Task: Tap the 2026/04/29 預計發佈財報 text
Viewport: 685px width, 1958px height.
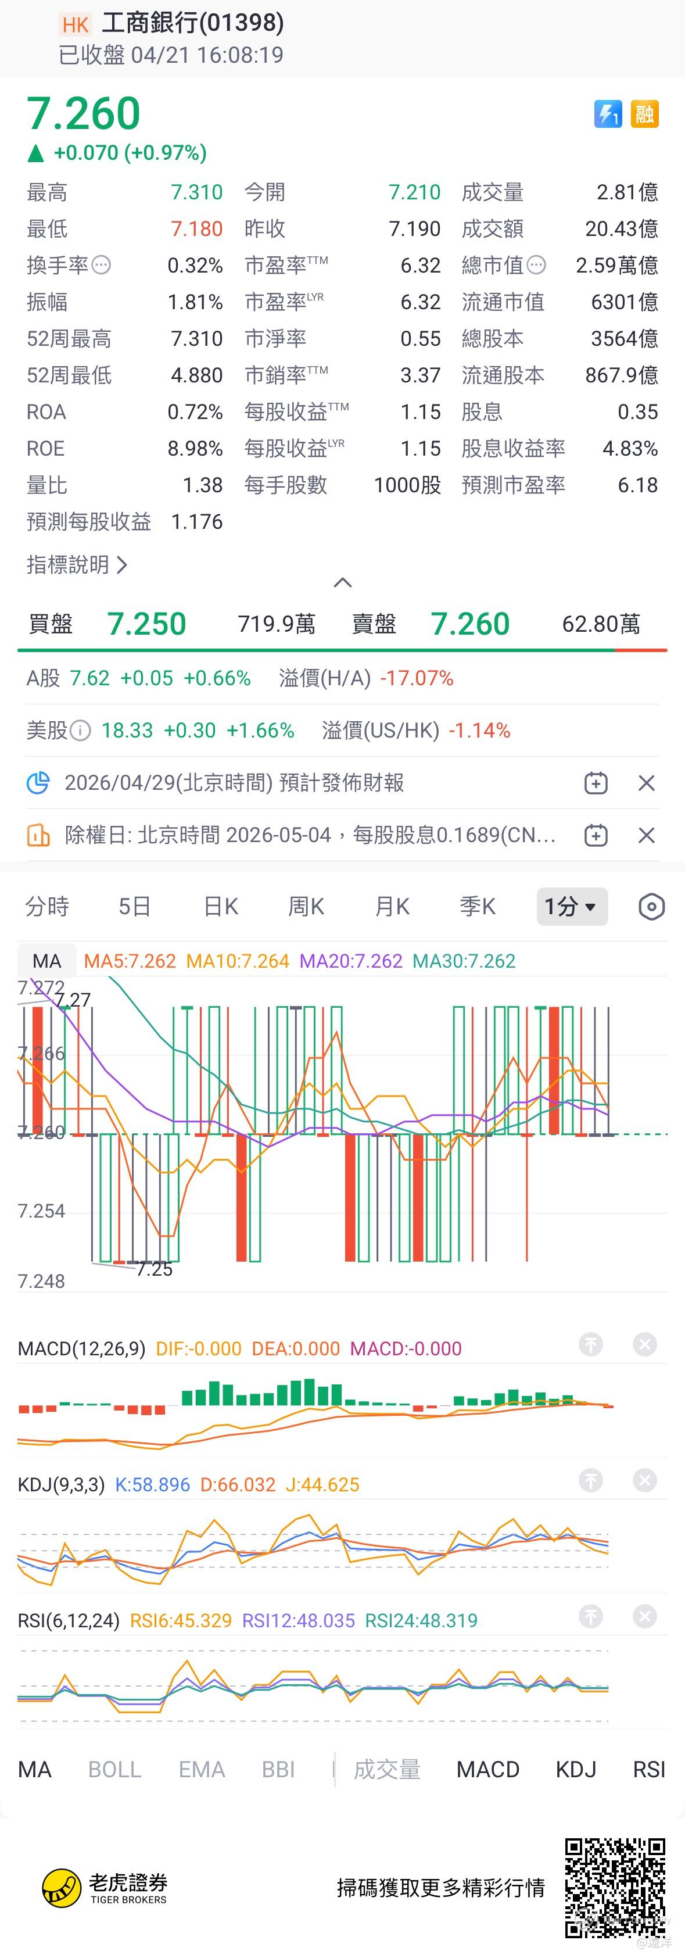Action: 234,783
